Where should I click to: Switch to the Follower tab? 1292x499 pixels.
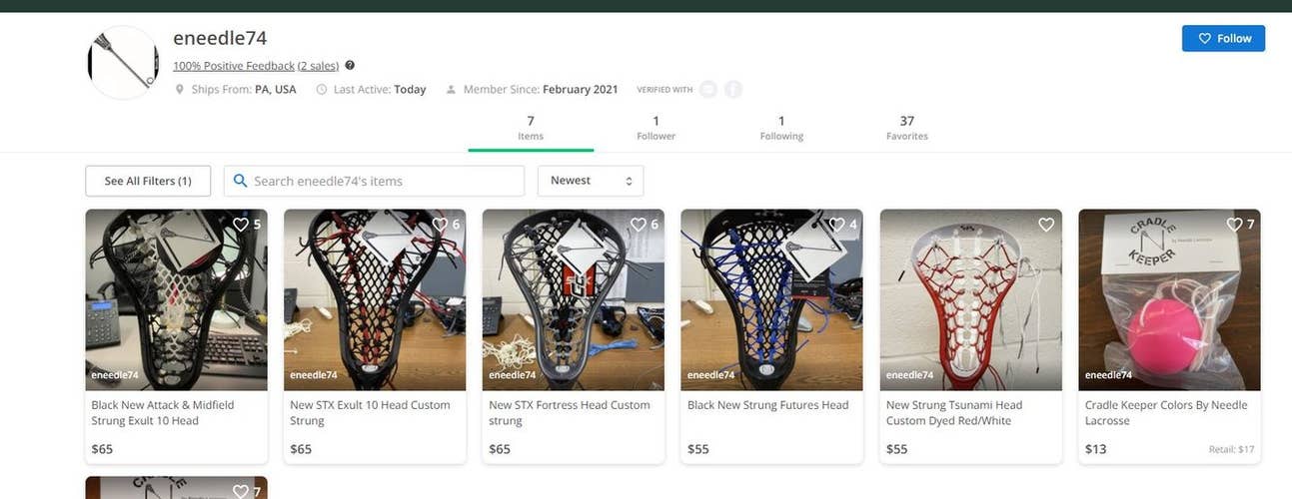pos(656,128)
